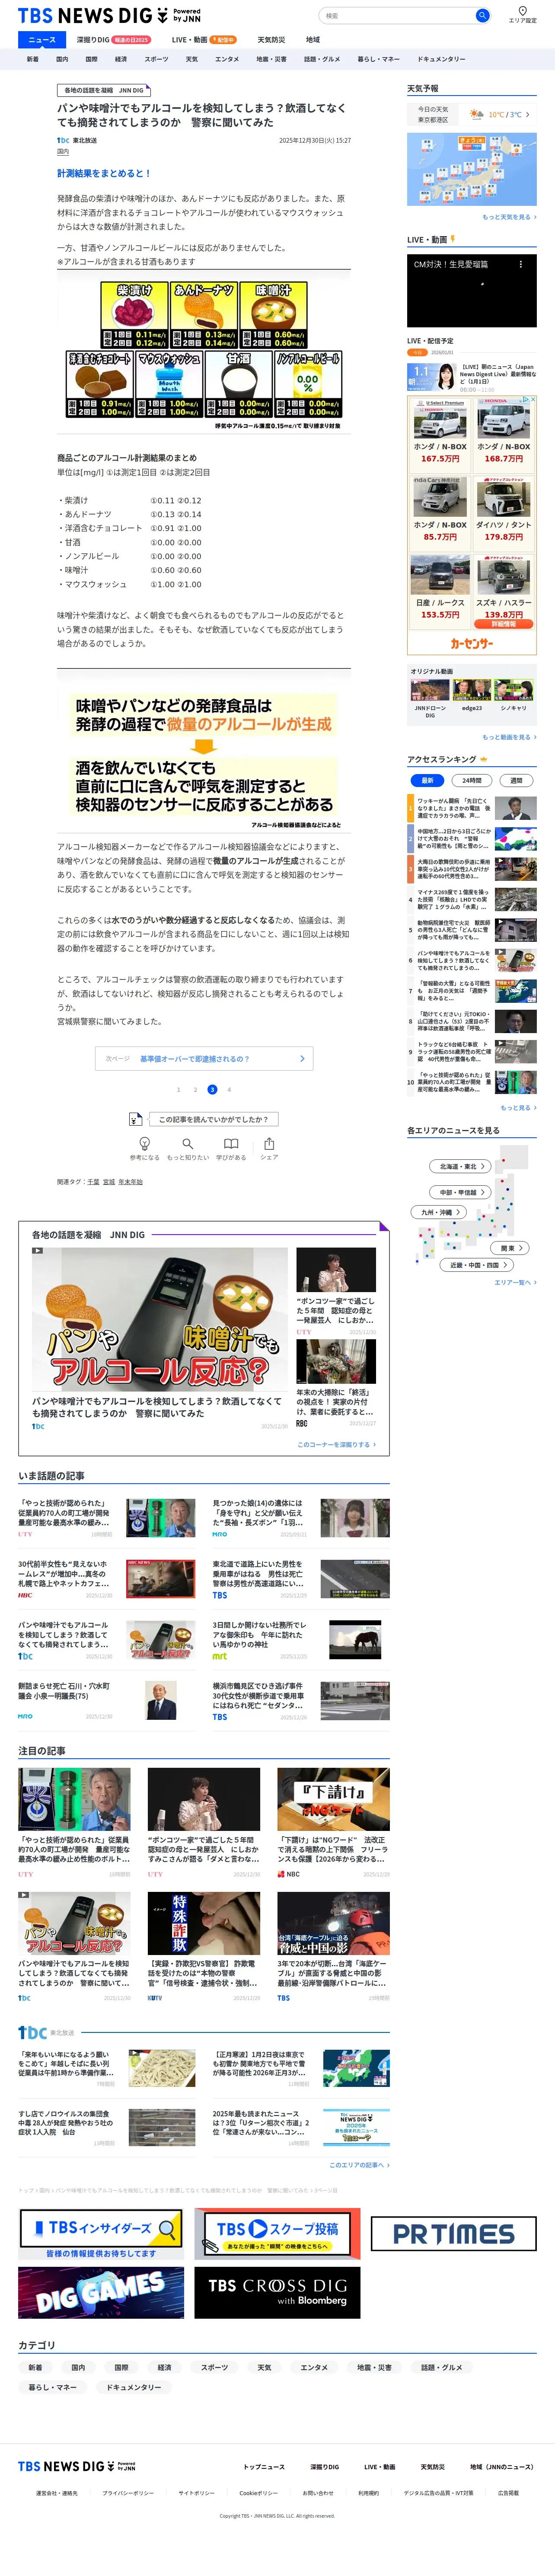Click the TBS スクープ投稿 banner
Image resolution: width=555 pixels, height=2576 pixels.
point(277,2234)
